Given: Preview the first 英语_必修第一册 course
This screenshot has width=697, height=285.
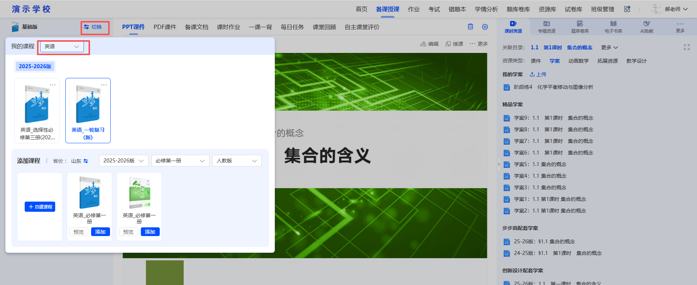Looking at the screenshot, I should pyautogui.click(x=79, y=232).
